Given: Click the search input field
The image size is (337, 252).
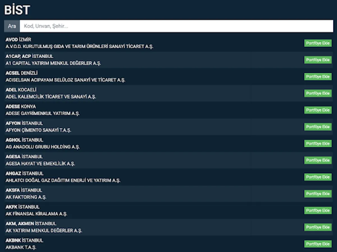Looking at the screenshot, I should pyautogui.click(x=176, y=26).
